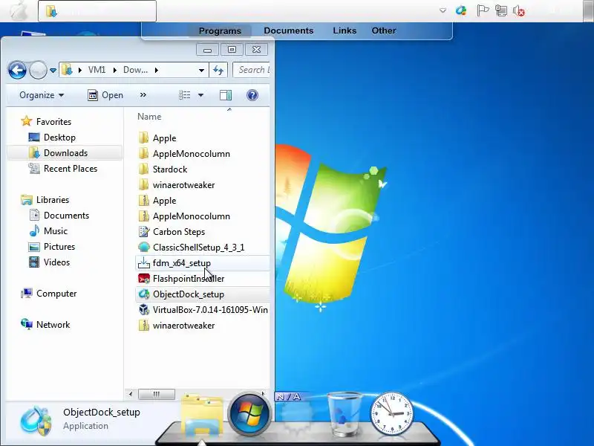Switch to Links tab in ObjectDock
The height and width of the screenshot is (446, 594).
click(345, 30)
